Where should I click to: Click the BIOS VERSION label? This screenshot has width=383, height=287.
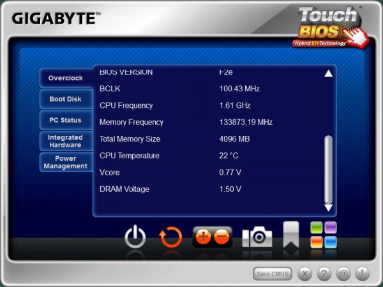point(126,72)
